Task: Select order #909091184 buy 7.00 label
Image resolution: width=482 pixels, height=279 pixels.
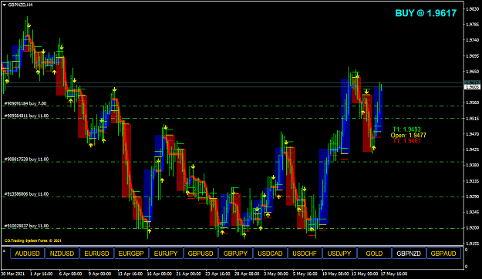Action: [25, 103]
